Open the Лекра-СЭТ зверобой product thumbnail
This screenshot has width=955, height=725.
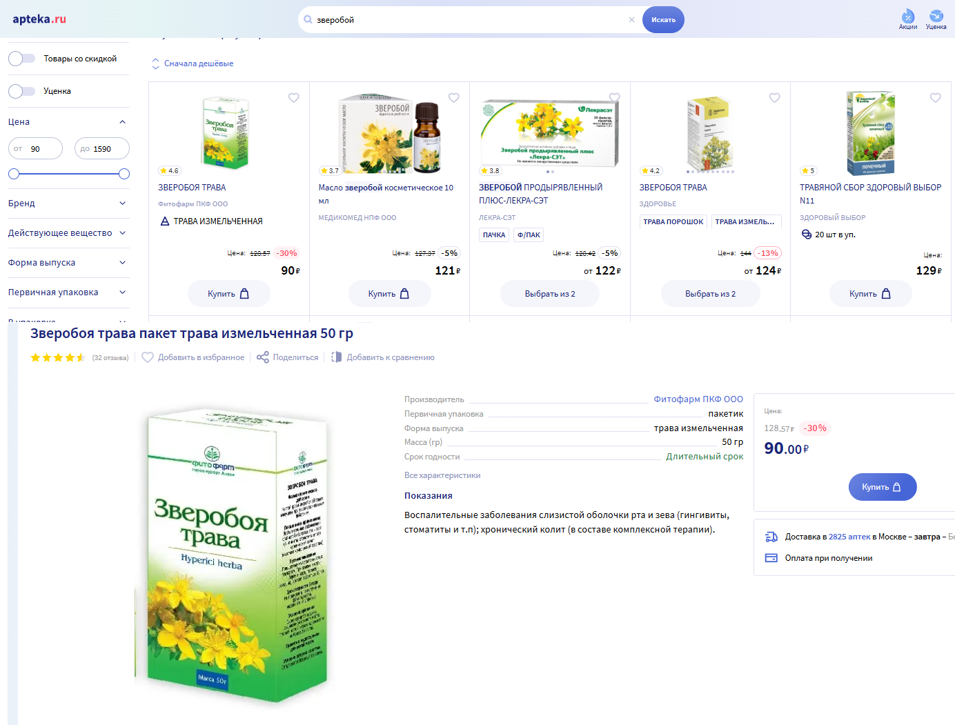coord(550,132)
